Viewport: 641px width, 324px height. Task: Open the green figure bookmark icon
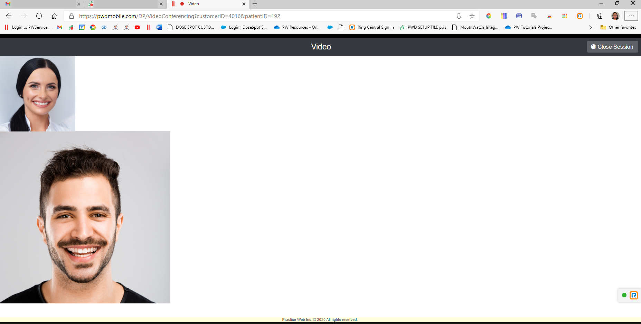[x=71, y=27]
